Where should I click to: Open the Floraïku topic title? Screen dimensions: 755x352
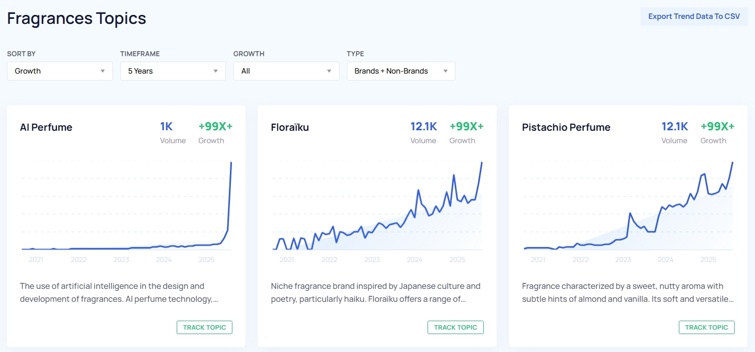(290, 128)
